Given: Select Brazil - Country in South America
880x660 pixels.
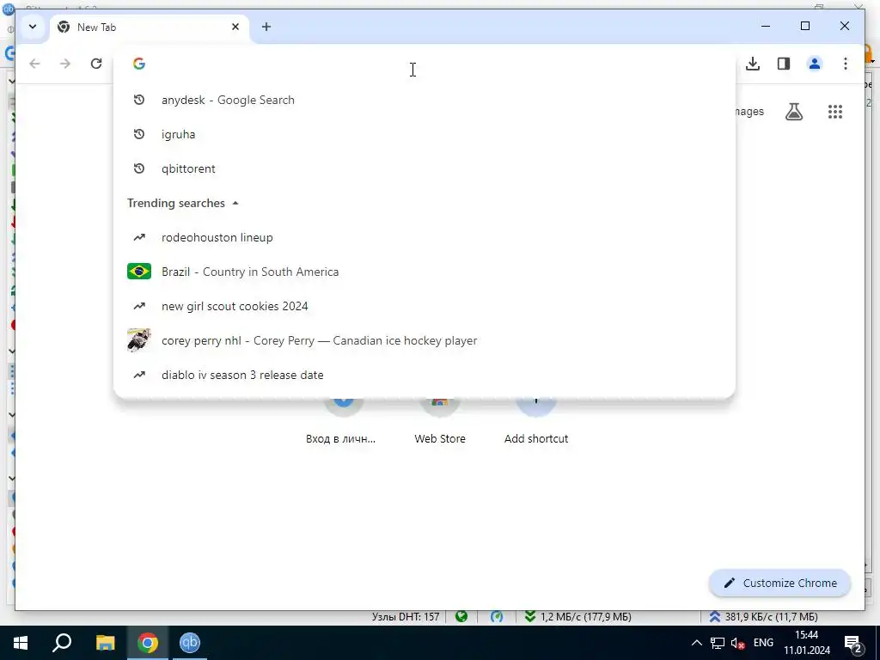Looking at the screenshot, I should tap(425, 272).
